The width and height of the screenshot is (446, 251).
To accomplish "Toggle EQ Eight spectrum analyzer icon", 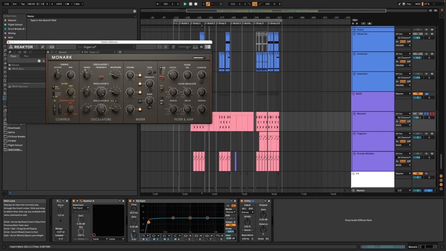I will [233, 205].
